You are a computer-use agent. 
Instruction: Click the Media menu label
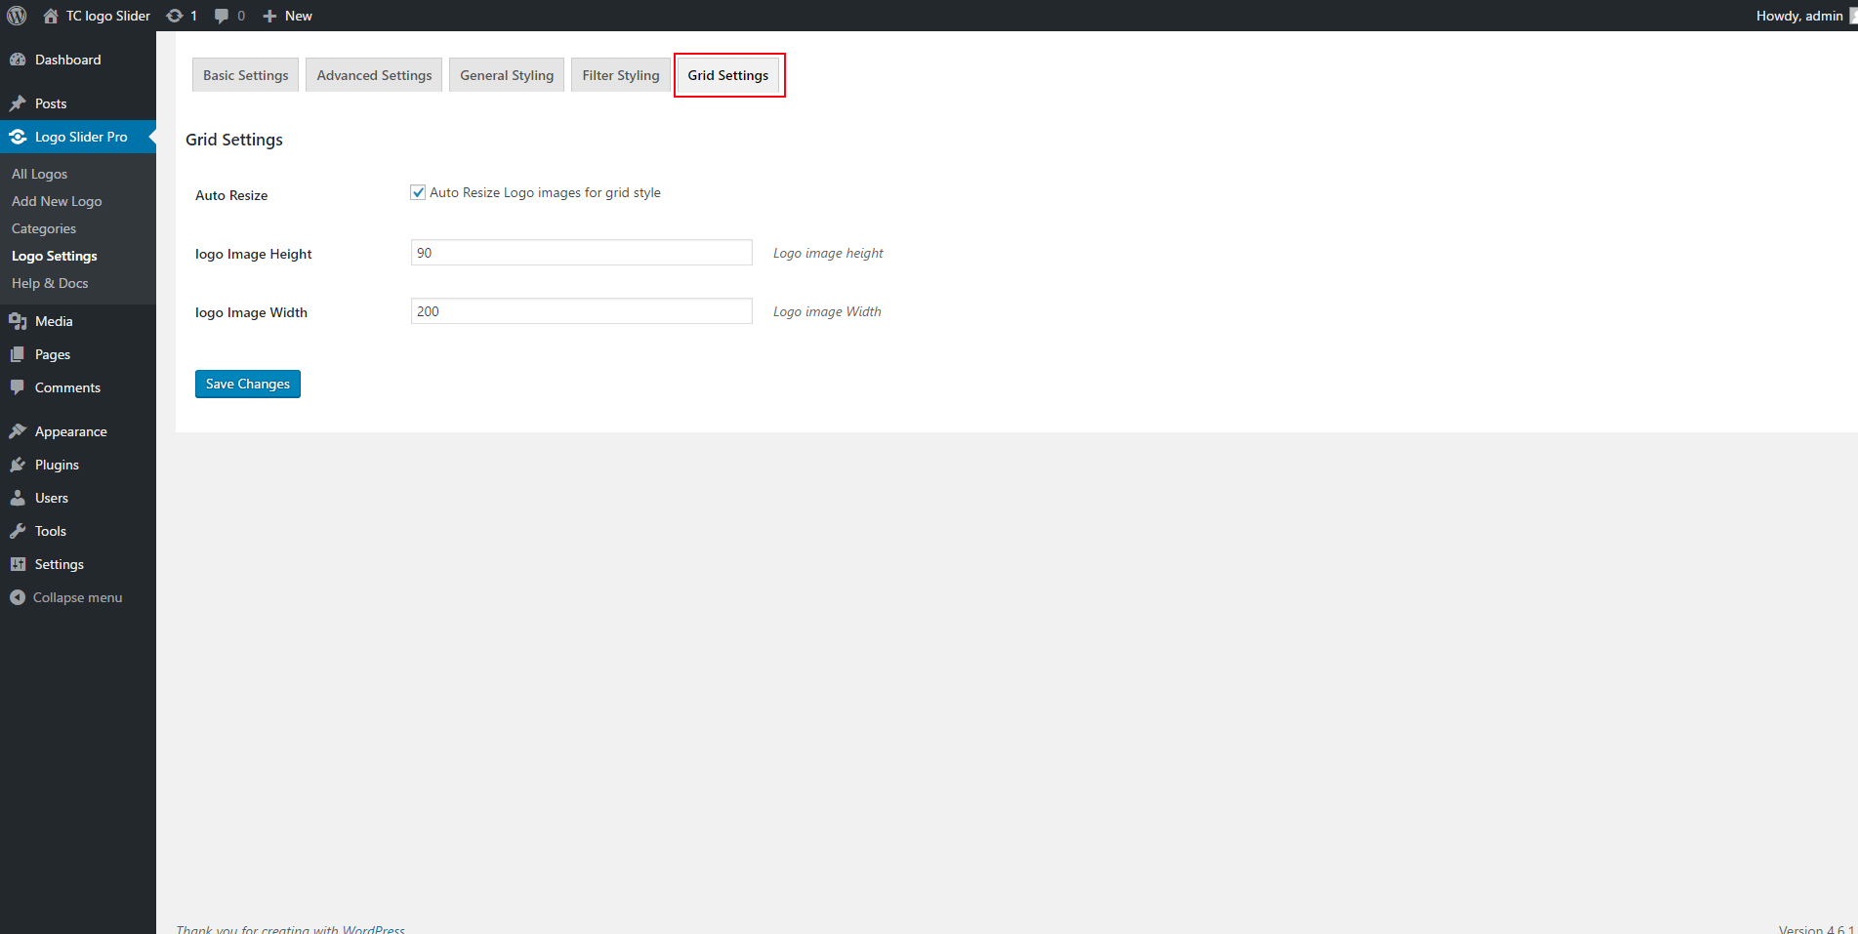[54, 321]
